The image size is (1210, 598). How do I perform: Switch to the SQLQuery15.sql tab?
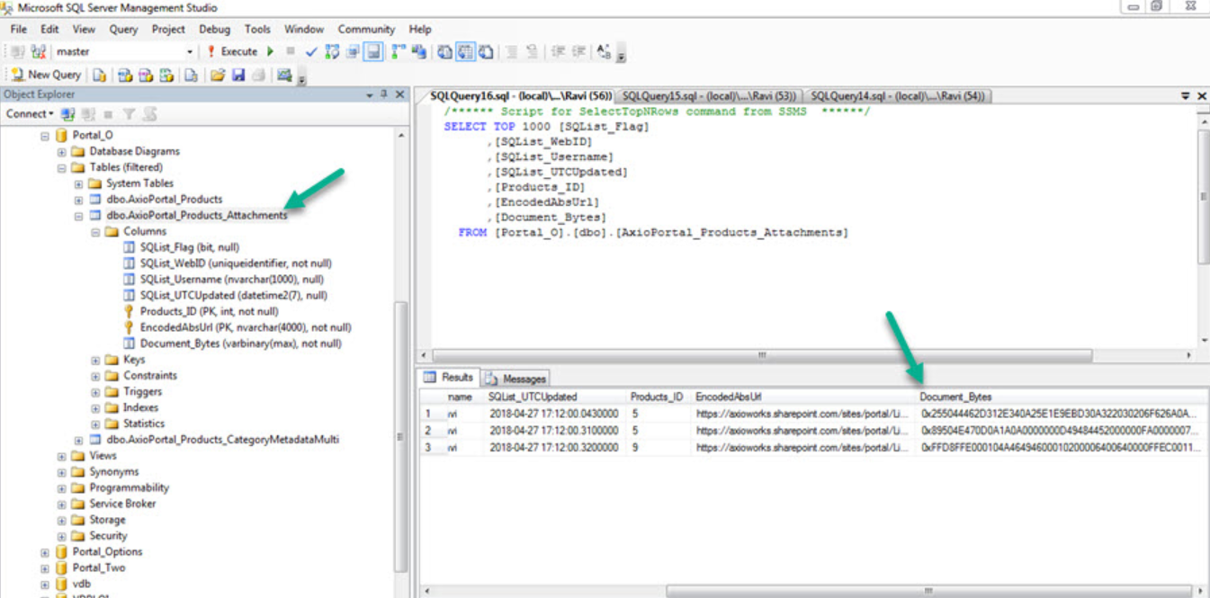(x=707, y=95)
